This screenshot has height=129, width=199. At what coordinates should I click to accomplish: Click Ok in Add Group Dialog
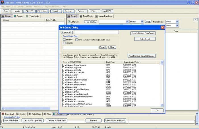[x=157, y=110]
